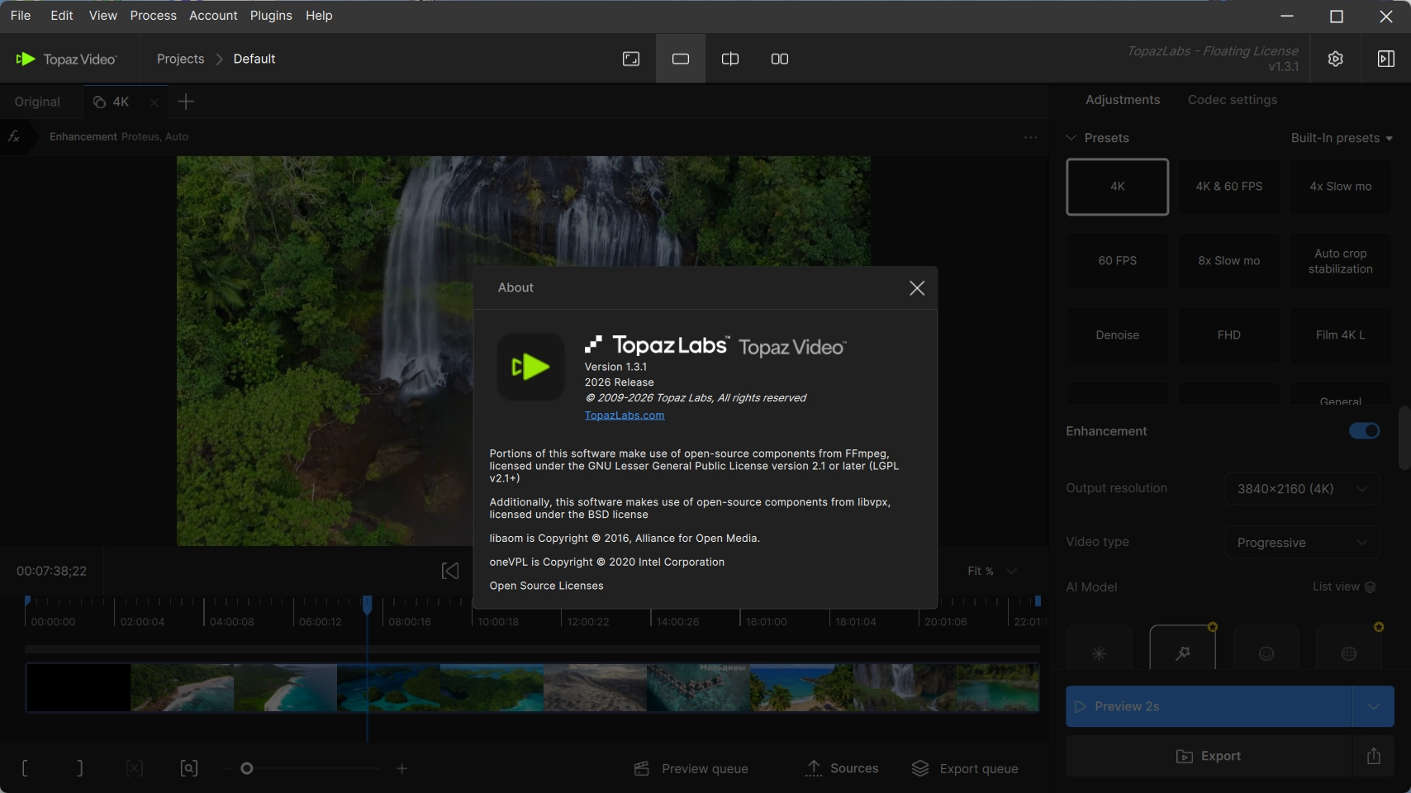1411x793 pixels.
Task: Click the export share icon
Action: (1373, 756)
